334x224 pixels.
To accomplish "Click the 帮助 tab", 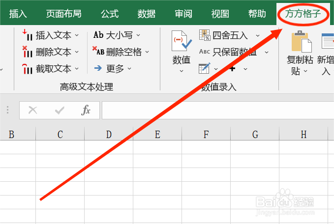I will [257, 14].
